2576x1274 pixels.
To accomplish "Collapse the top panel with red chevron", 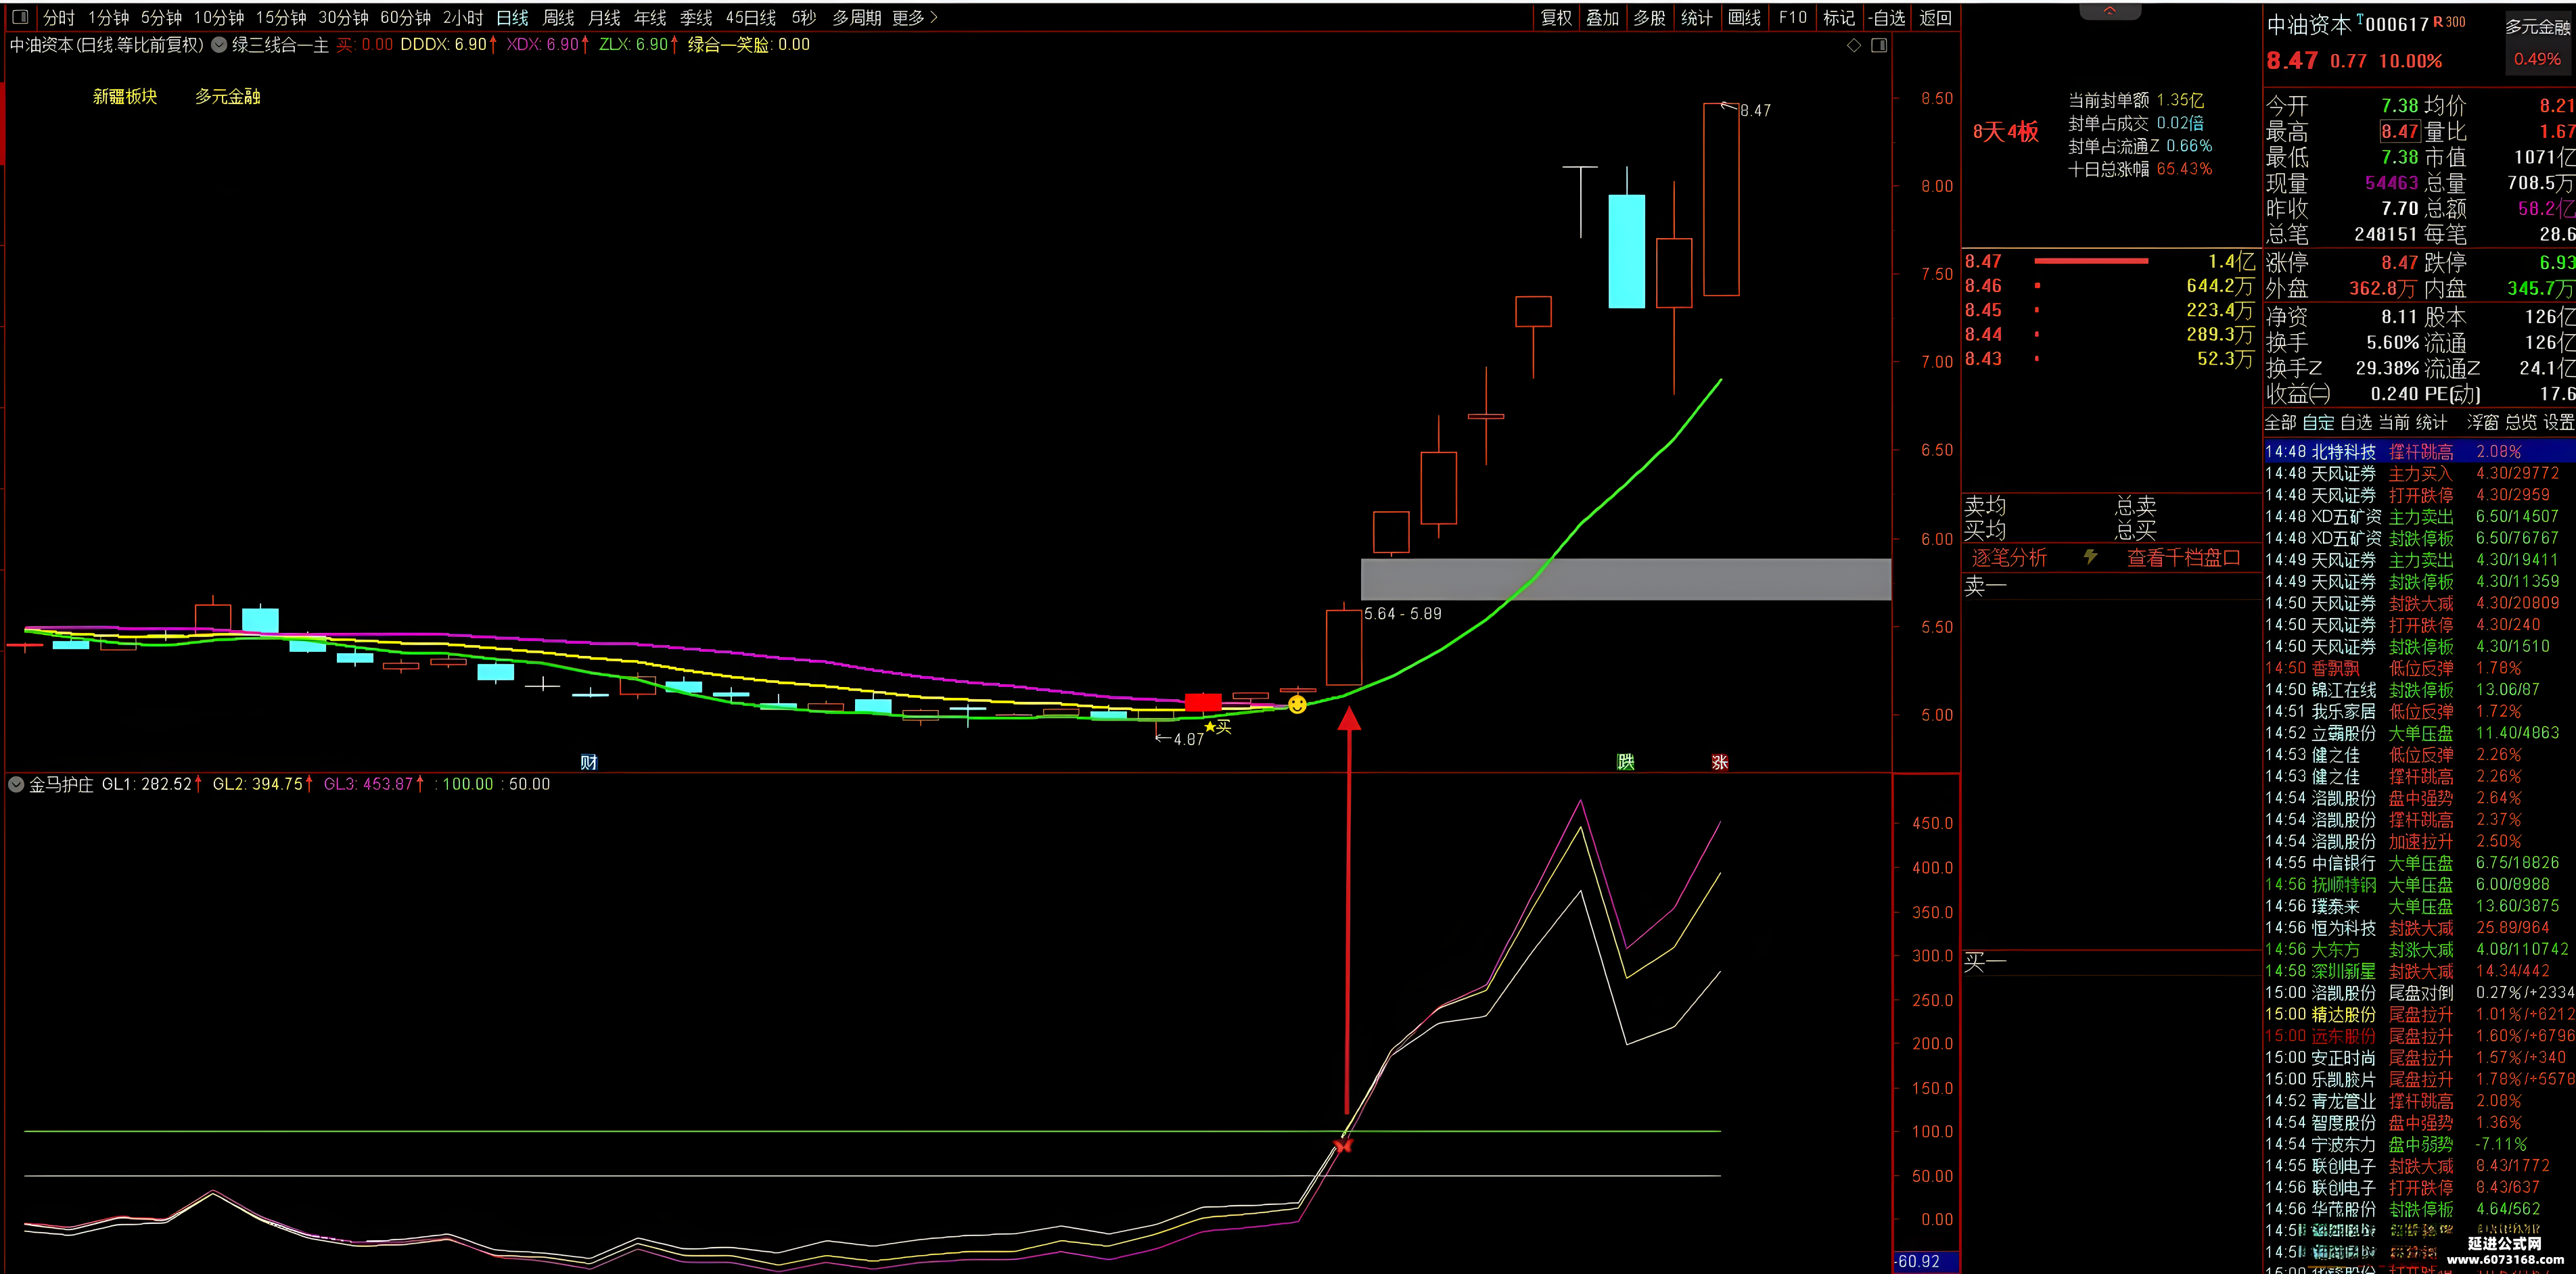I will [2110, 11].
